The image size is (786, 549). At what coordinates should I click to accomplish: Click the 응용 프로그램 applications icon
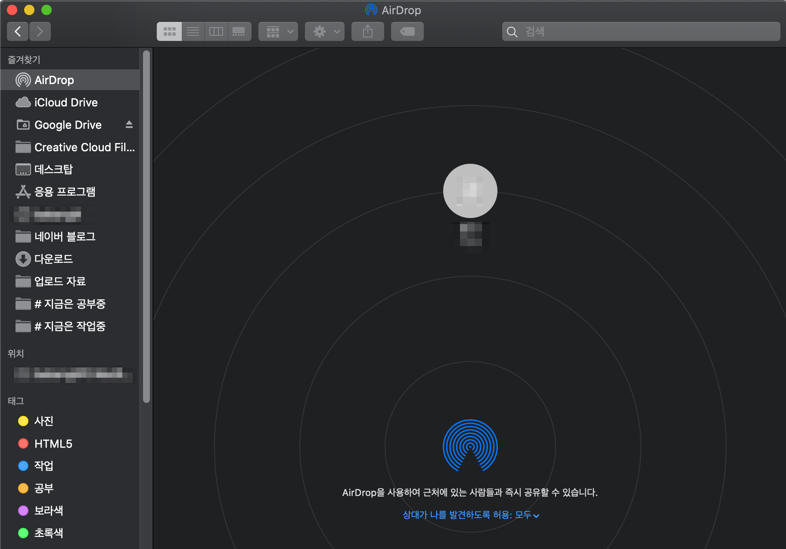(x=23, y=192)
